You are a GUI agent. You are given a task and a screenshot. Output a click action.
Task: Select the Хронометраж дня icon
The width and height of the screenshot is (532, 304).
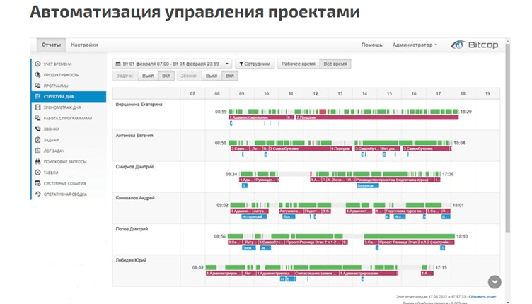(x=37, y=107)
